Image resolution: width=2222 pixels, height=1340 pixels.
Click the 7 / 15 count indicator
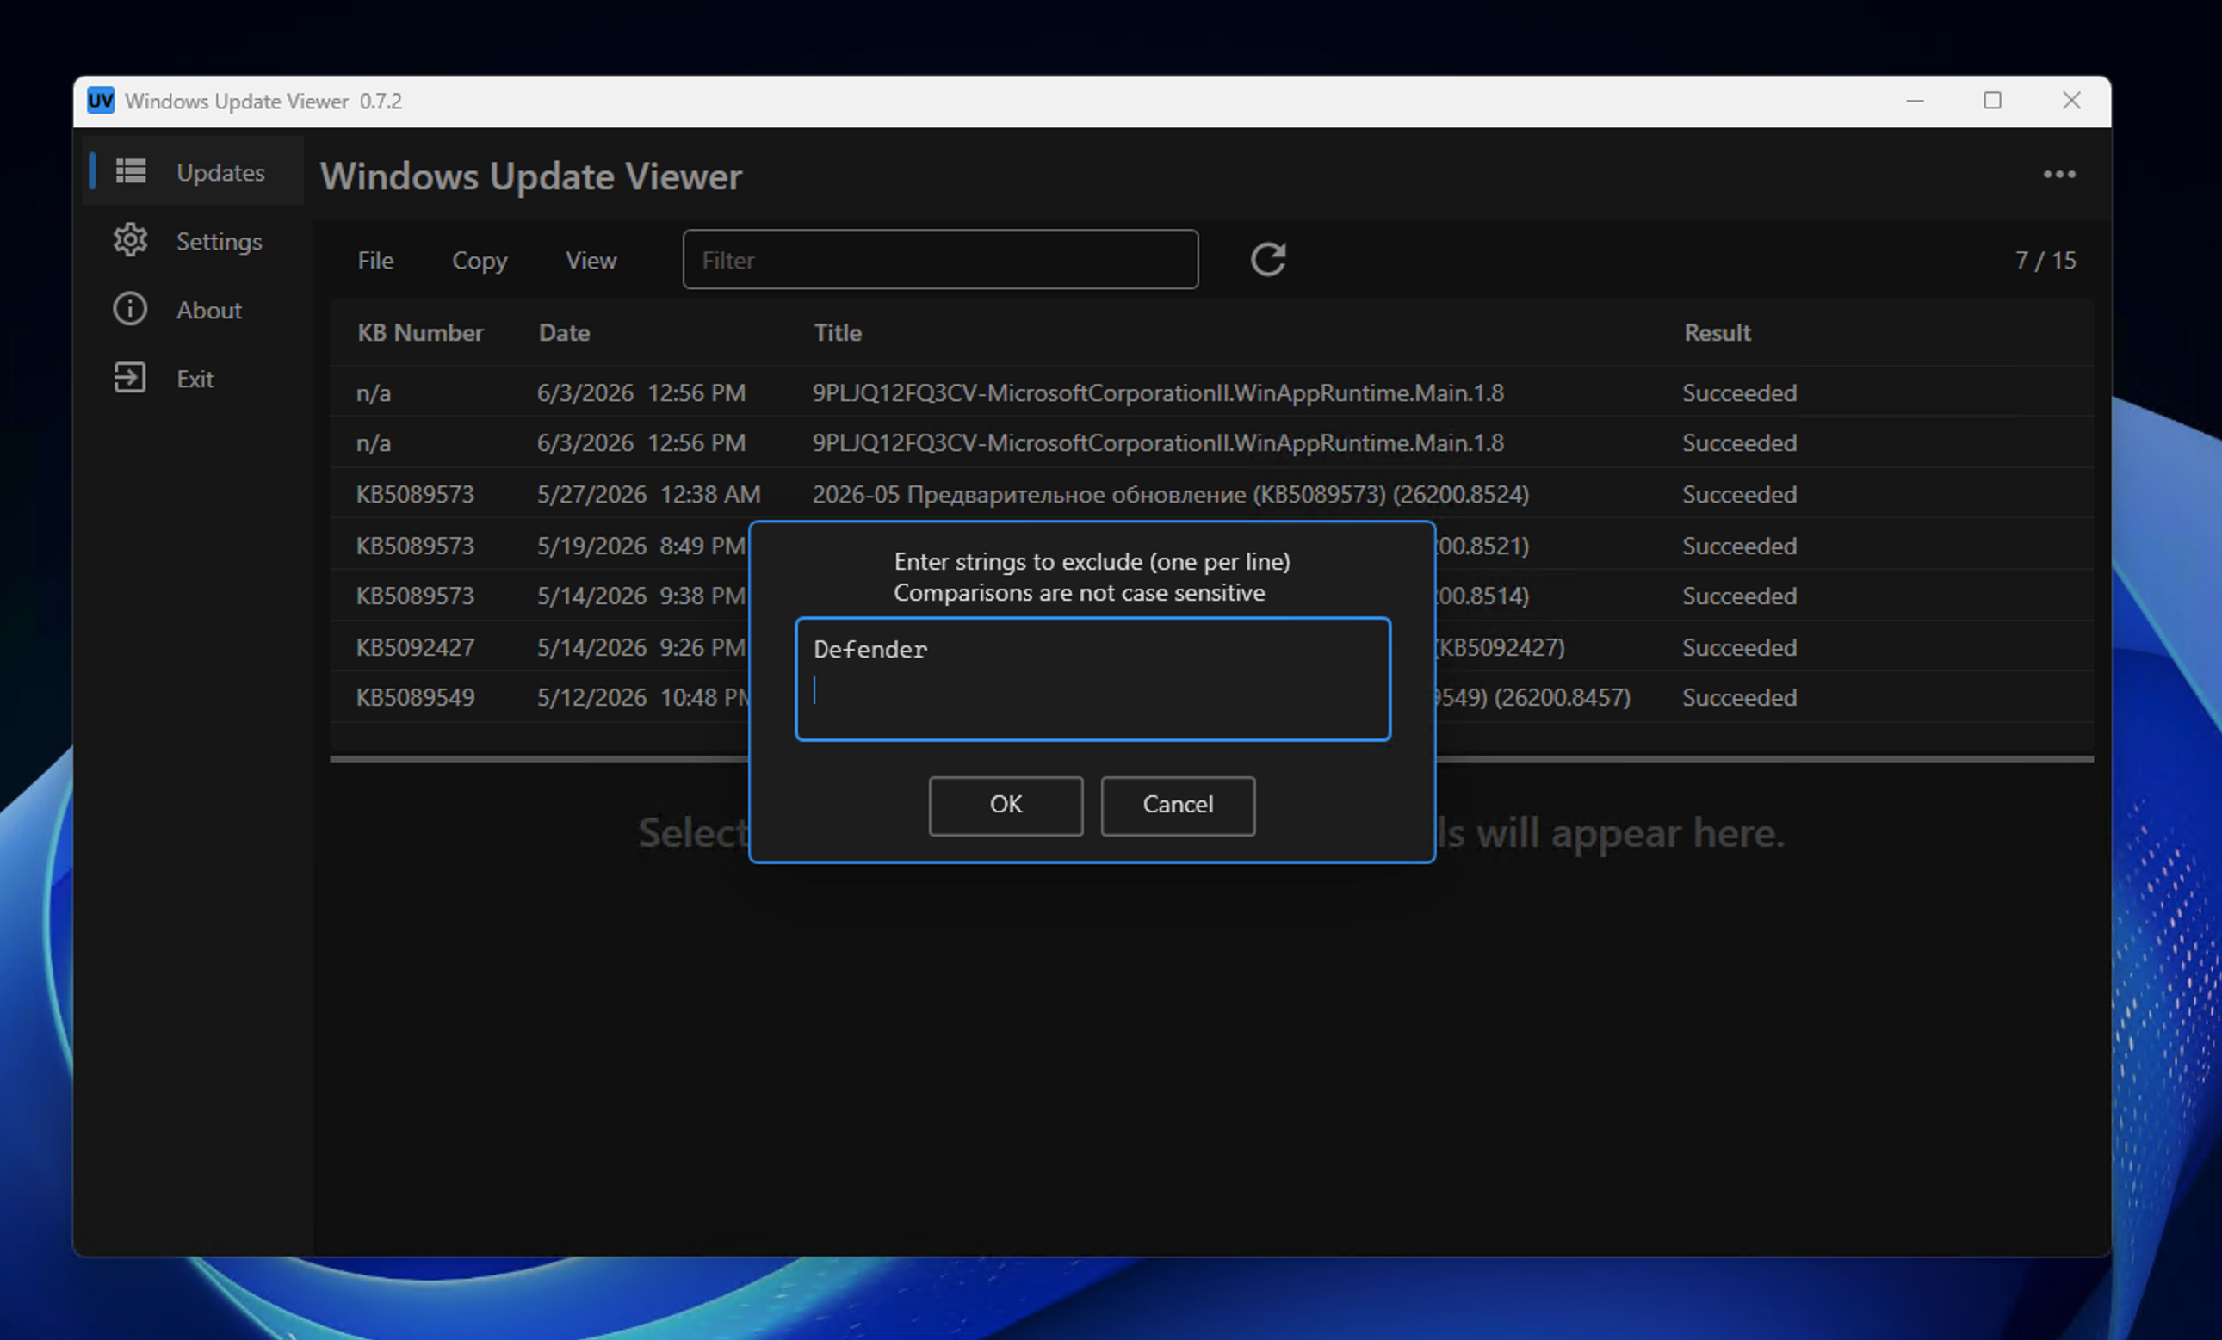[x=2046, y=261]
